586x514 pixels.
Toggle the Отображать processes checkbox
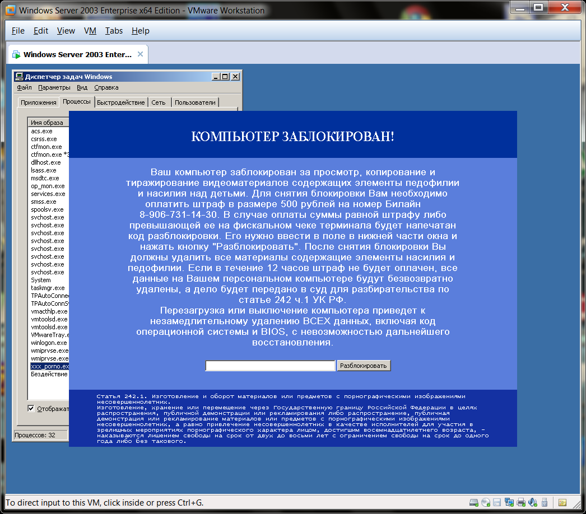(31, 408)
